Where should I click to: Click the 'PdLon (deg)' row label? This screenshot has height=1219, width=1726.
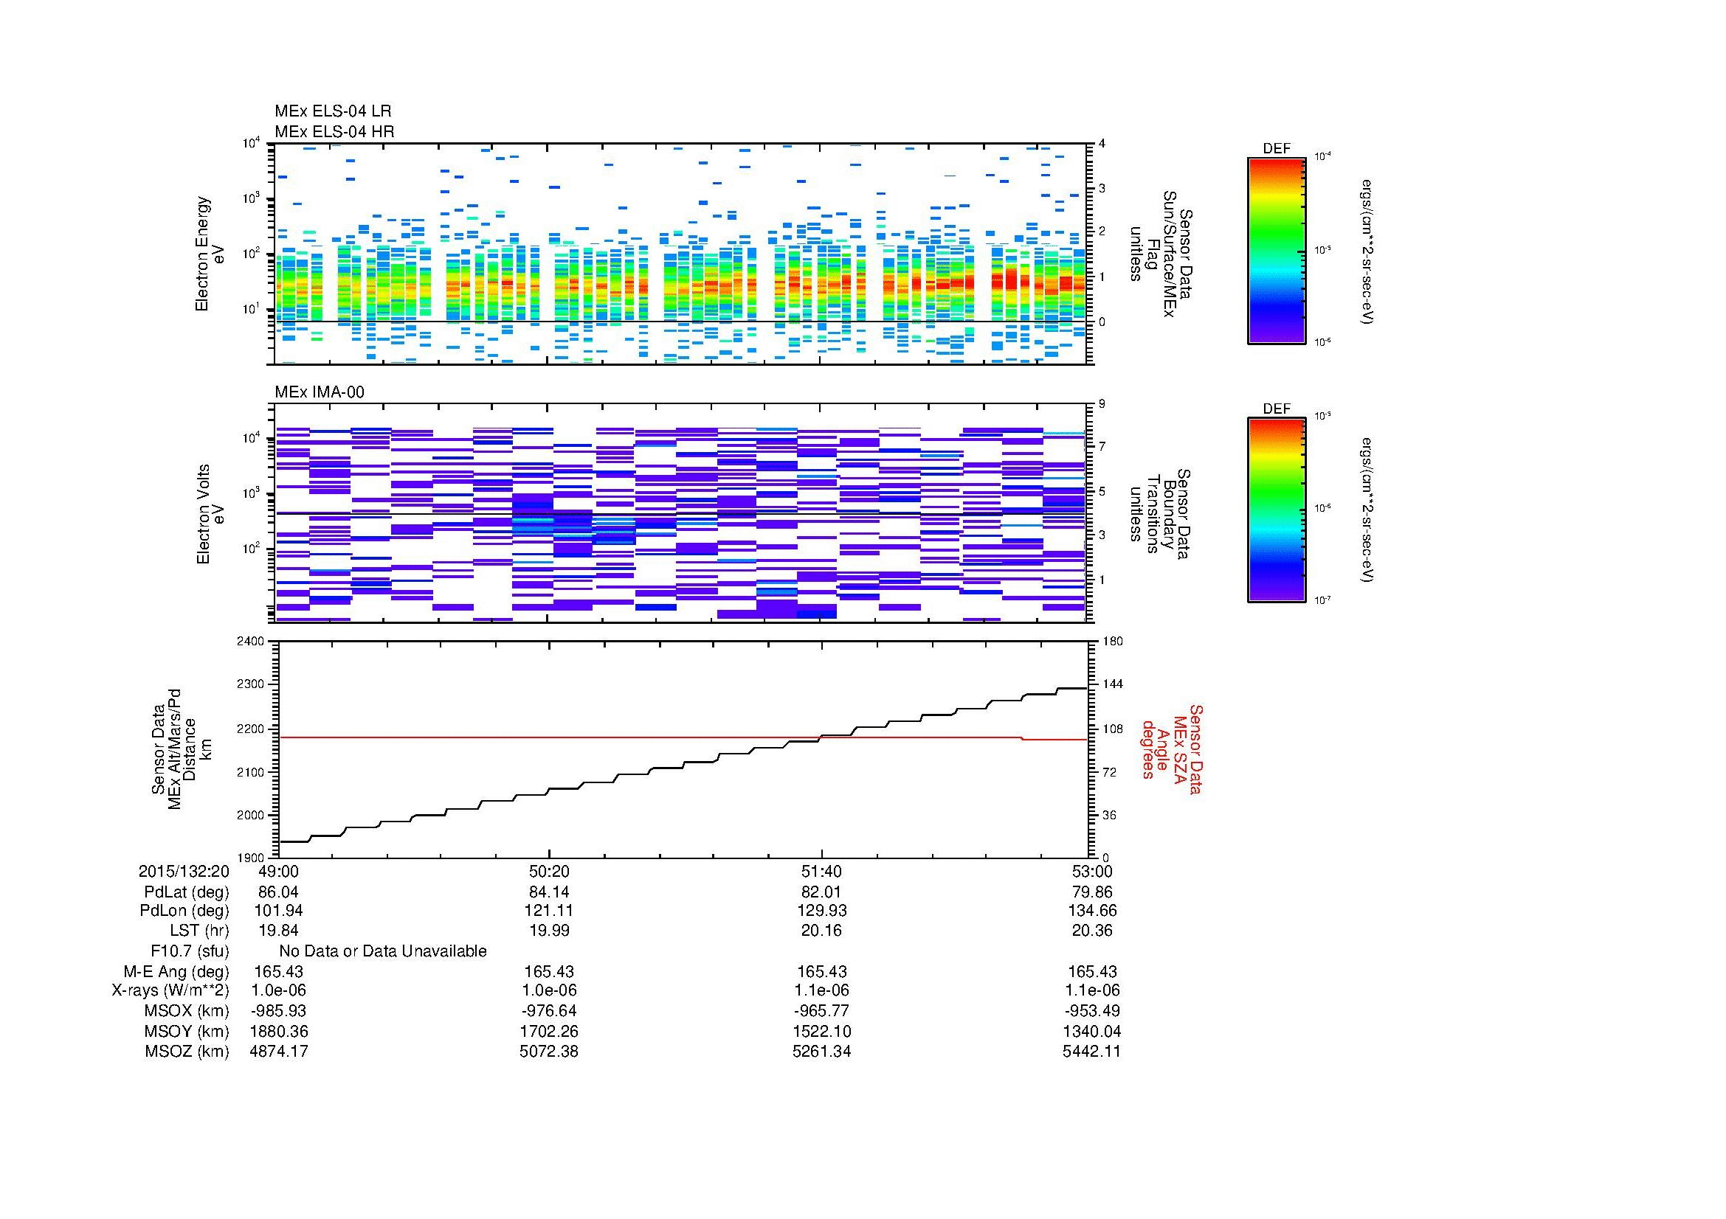pos(184,911)
